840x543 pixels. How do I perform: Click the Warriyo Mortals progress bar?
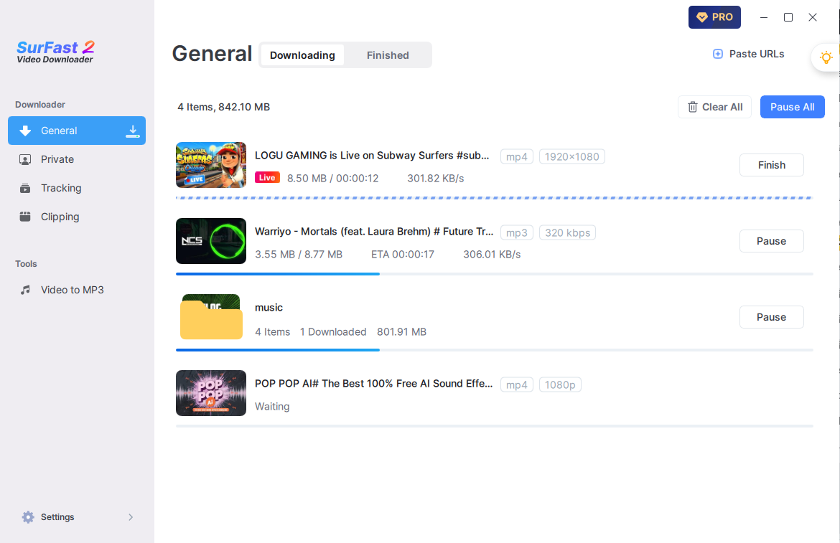click(495, 274)
